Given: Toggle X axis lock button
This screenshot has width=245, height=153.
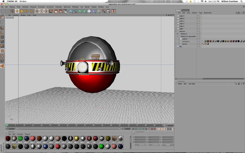Looking at the screenshot, I should (x=37, y=11).
